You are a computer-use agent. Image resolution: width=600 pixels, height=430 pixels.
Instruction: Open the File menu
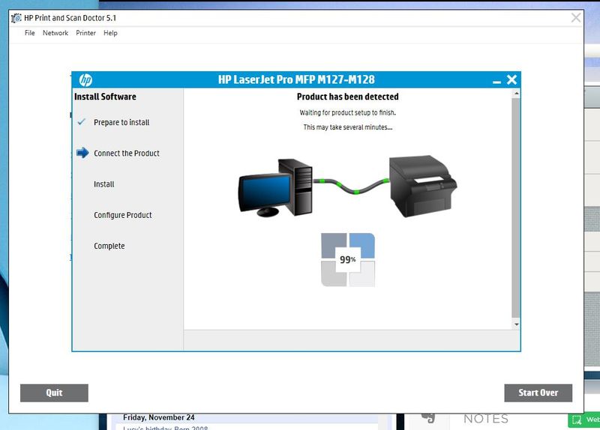tap(30, 33)
